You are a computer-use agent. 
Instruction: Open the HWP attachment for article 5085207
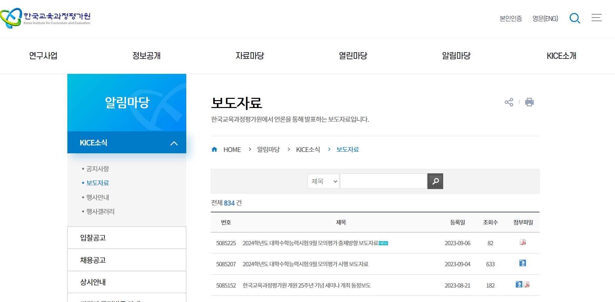tap(523, 263)
